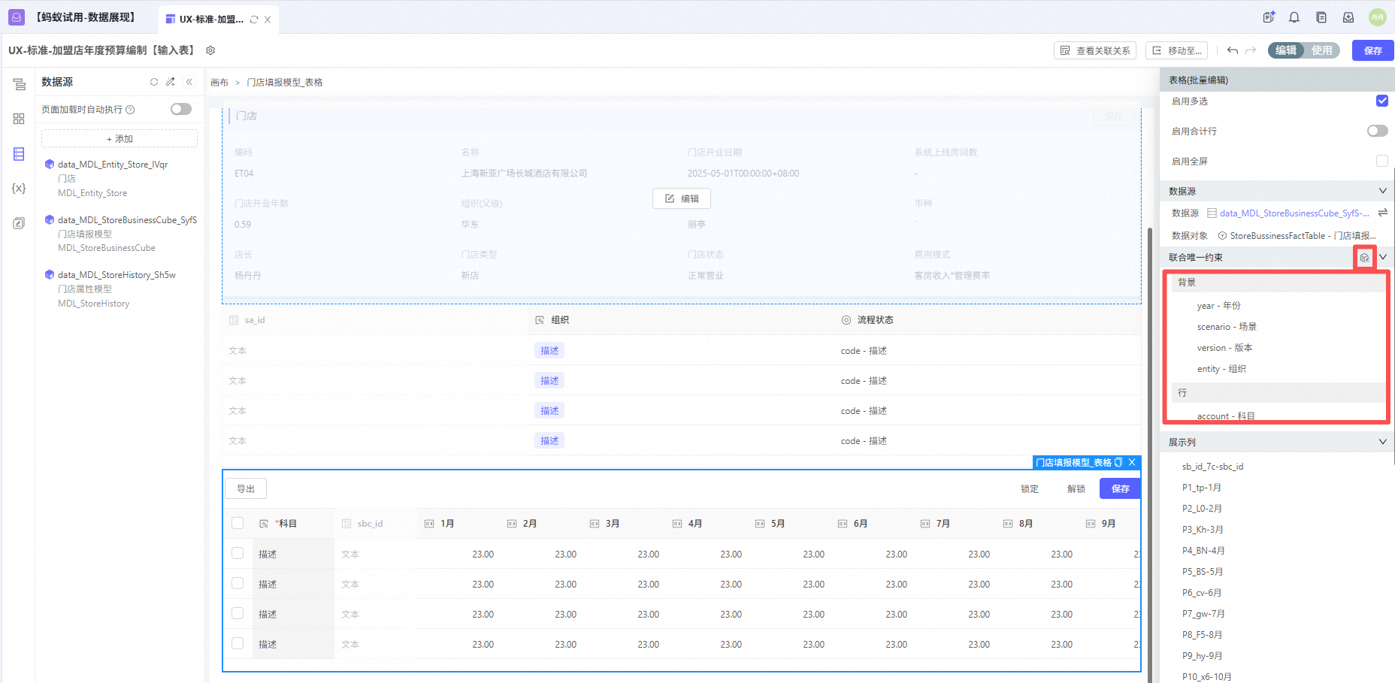The width and height of the screenshot is (1395, 683).
Task: Click the 联合唯一约束 cube edit icon
Action: tap(1364, 258)
